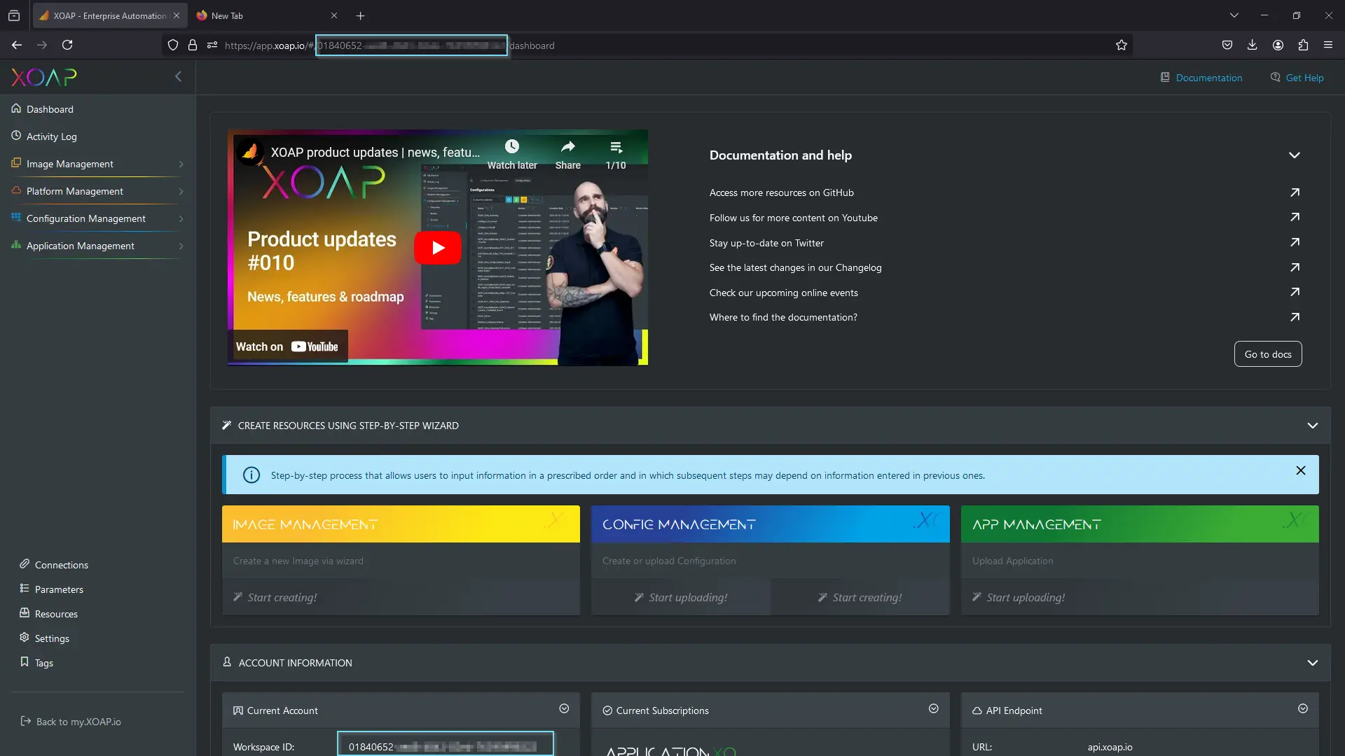Expand Application Management menu

pos(98,246)
